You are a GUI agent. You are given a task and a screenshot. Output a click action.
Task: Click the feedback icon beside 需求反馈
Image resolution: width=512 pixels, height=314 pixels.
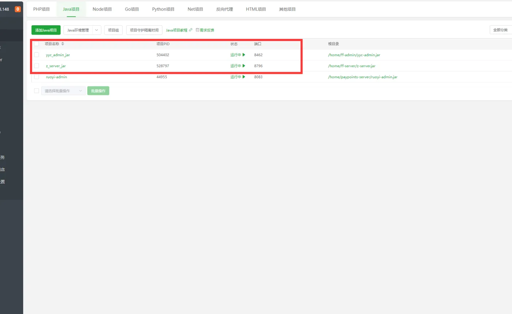[x=197, y=30]
